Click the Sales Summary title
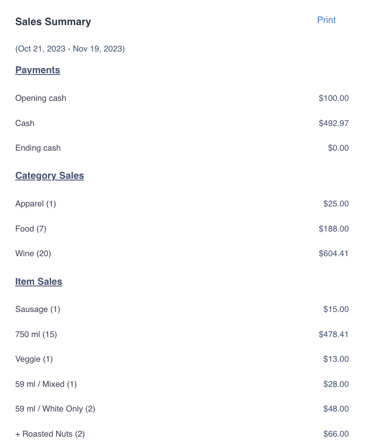This screenshot has width=366, height=446. point(53,22)
